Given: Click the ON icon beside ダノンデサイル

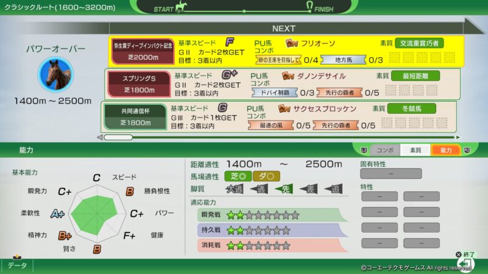Looking at the screenshot, I should pyautogui.click(x=288, y=76).
